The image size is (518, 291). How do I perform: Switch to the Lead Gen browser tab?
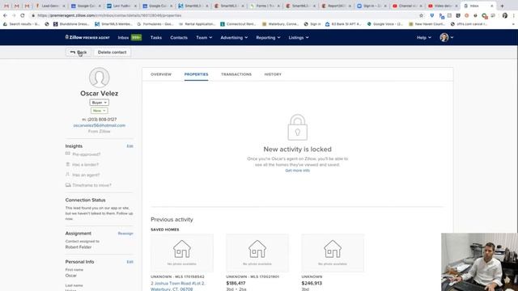pos(50,6)
